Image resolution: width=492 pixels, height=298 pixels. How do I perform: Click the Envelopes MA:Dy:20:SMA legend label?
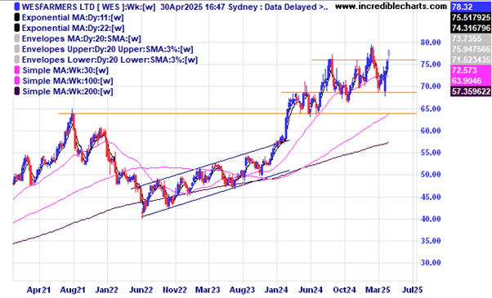pos(81,39)
